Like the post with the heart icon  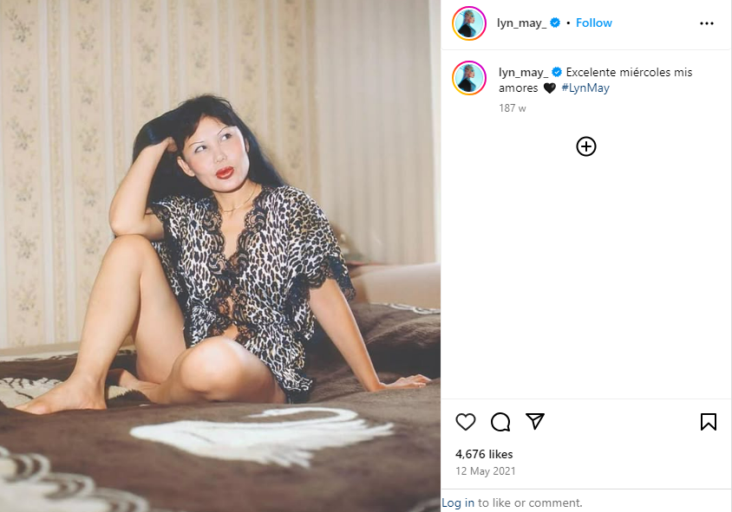(x=466, y=422)
